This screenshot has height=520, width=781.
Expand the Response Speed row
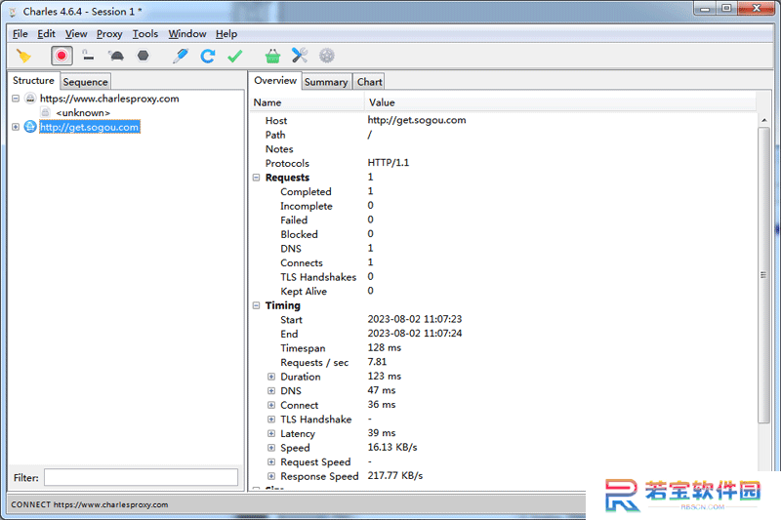click(271, 476)
